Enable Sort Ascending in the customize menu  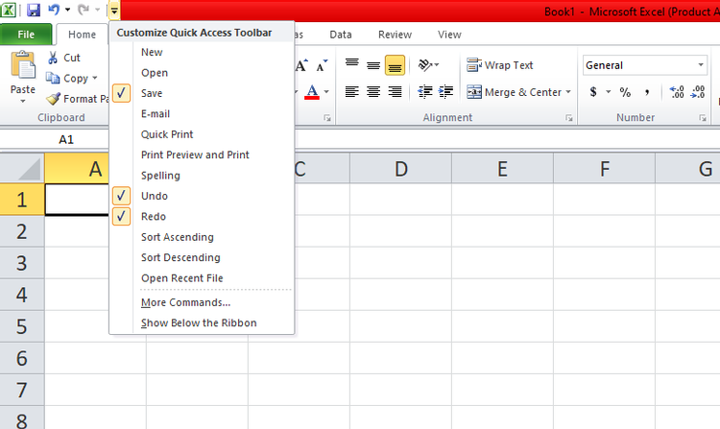pos(178,237)
